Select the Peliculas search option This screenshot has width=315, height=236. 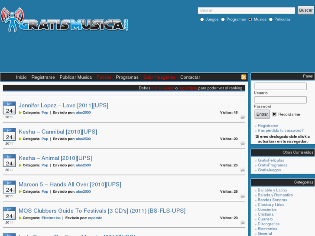(271, 19)
